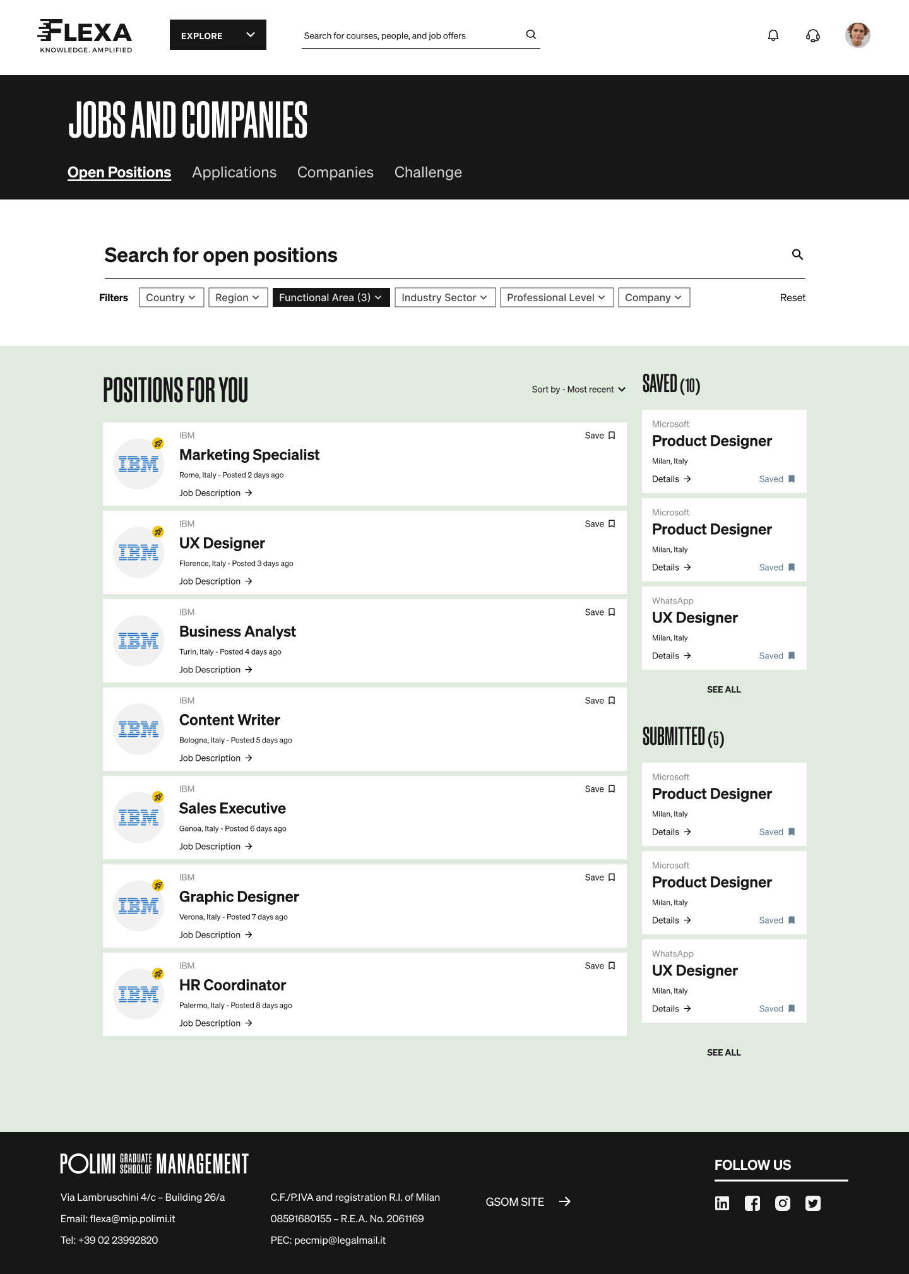Open the Instagram page in the footer
Screen dimensions: 909x1274
pos(783,1203)
